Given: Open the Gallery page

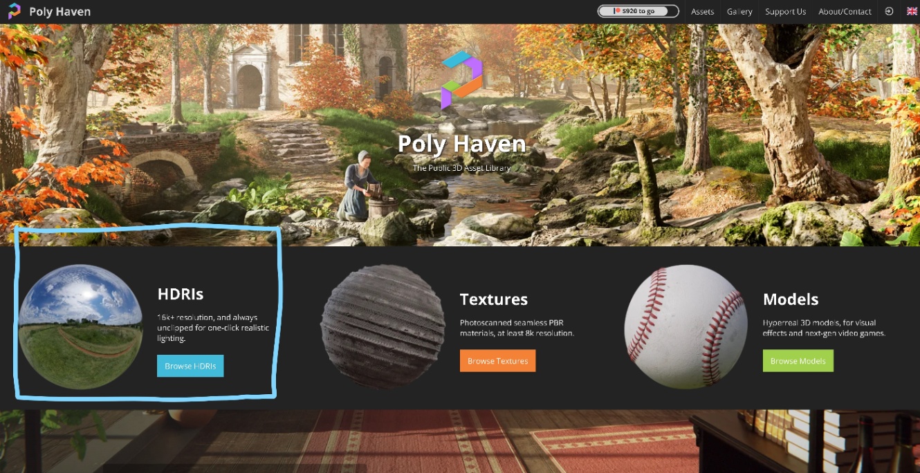Looking at the screenshot, I should (x=739, y=12).
